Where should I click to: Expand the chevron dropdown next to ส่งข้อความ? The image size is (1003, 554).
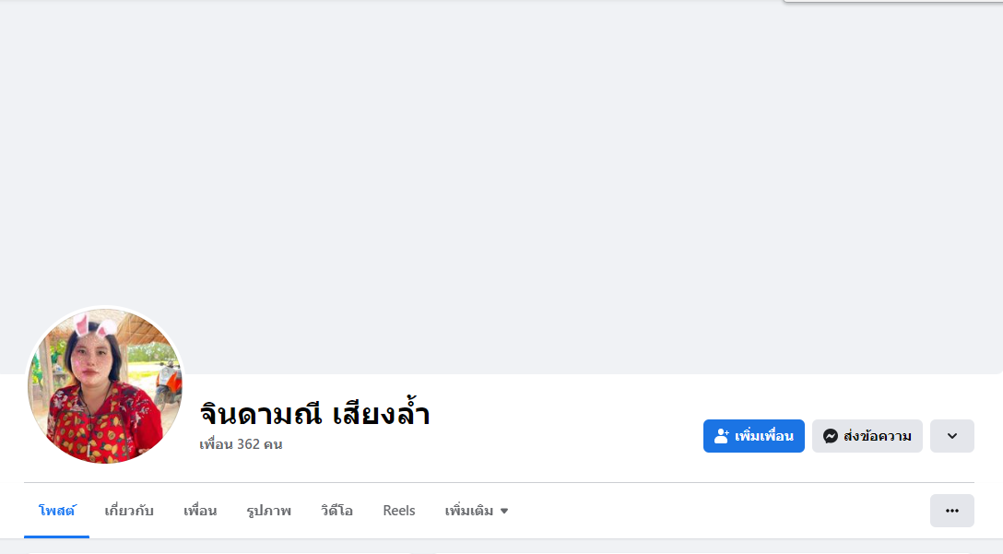(951, 436)
